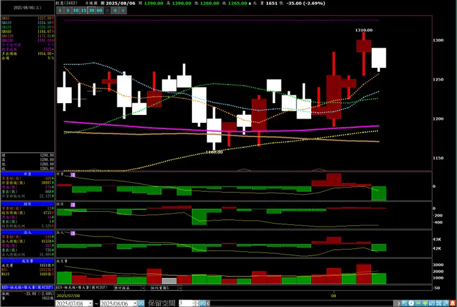This screenshot has width=457, height=307.
Task: Click the chart area icon beside plus
Action: 432,303
